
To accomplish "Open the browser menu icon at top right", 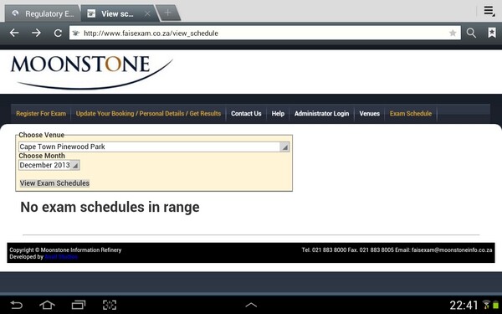I will click(x=489, y=11).
